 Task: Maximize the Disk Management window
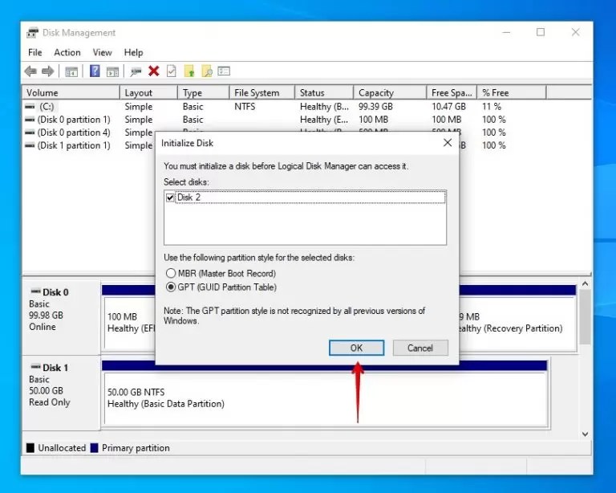tap(541, 32)
